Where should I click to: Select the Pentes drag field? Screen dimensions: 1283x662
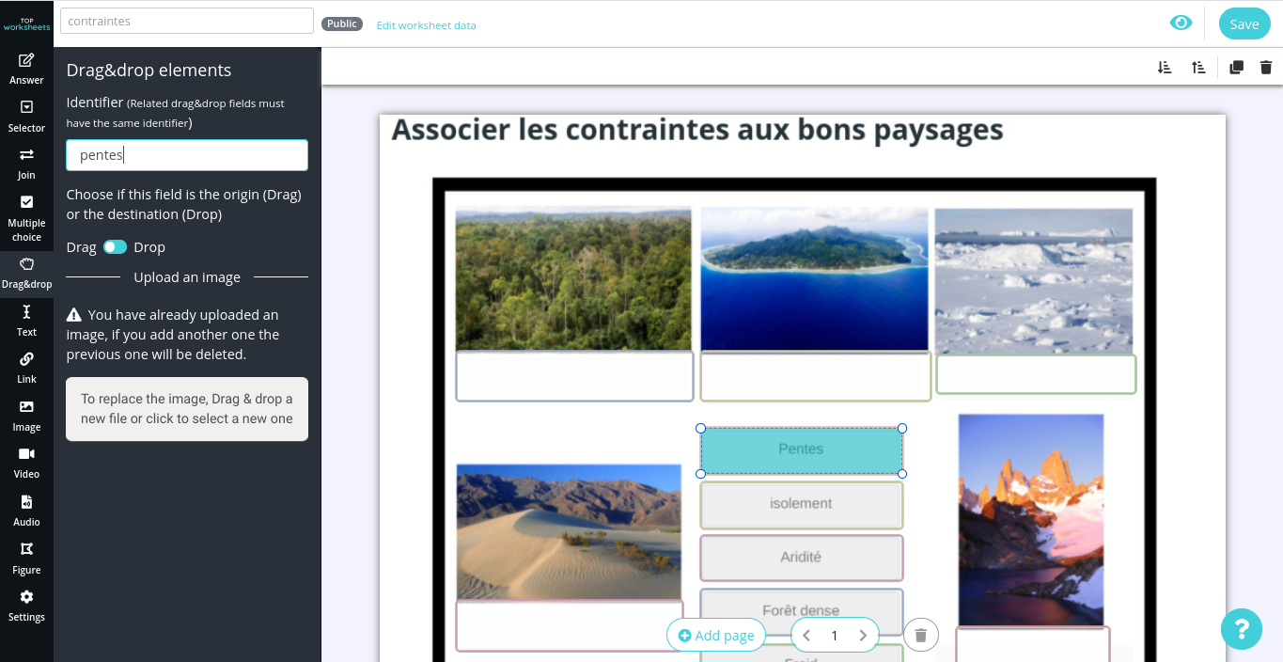coord(802,450)
